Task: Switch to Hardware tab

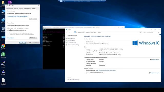Action: [x=16, y=9]
